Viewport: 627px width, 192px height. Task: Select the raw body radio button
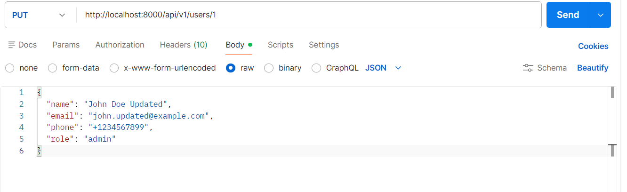[231, 68]
